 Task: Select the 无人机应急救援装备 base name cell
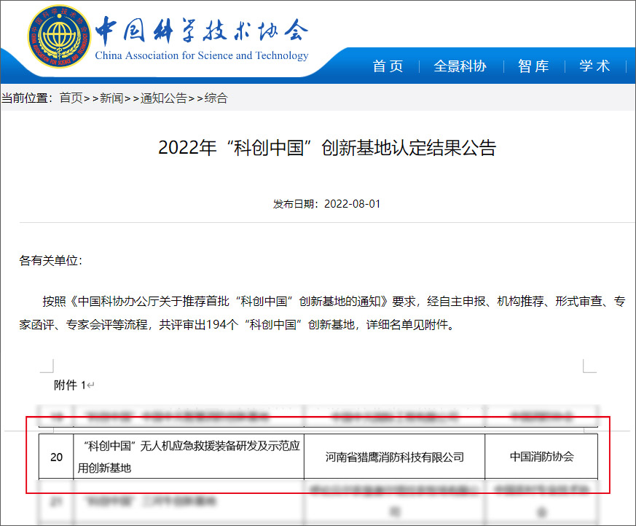(187, 457)
